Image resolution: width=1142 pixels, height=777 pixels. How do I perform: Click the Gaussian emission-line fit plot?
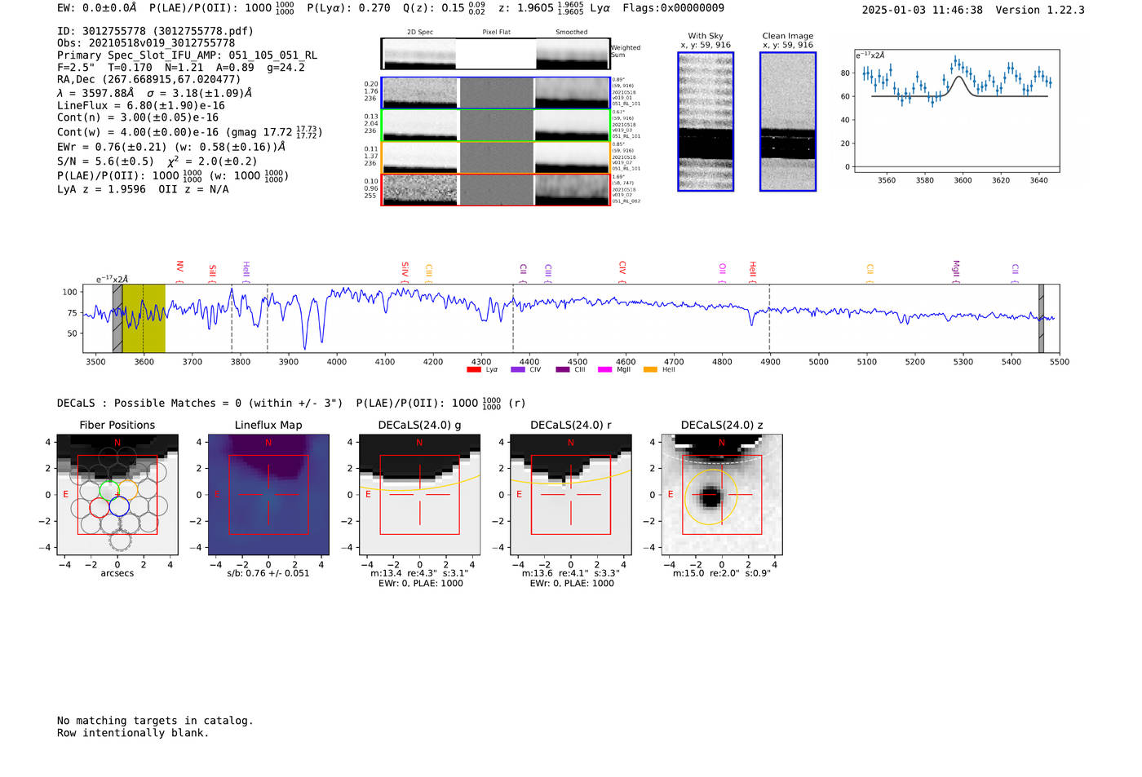pyautogui.click(x=956, y=111)
